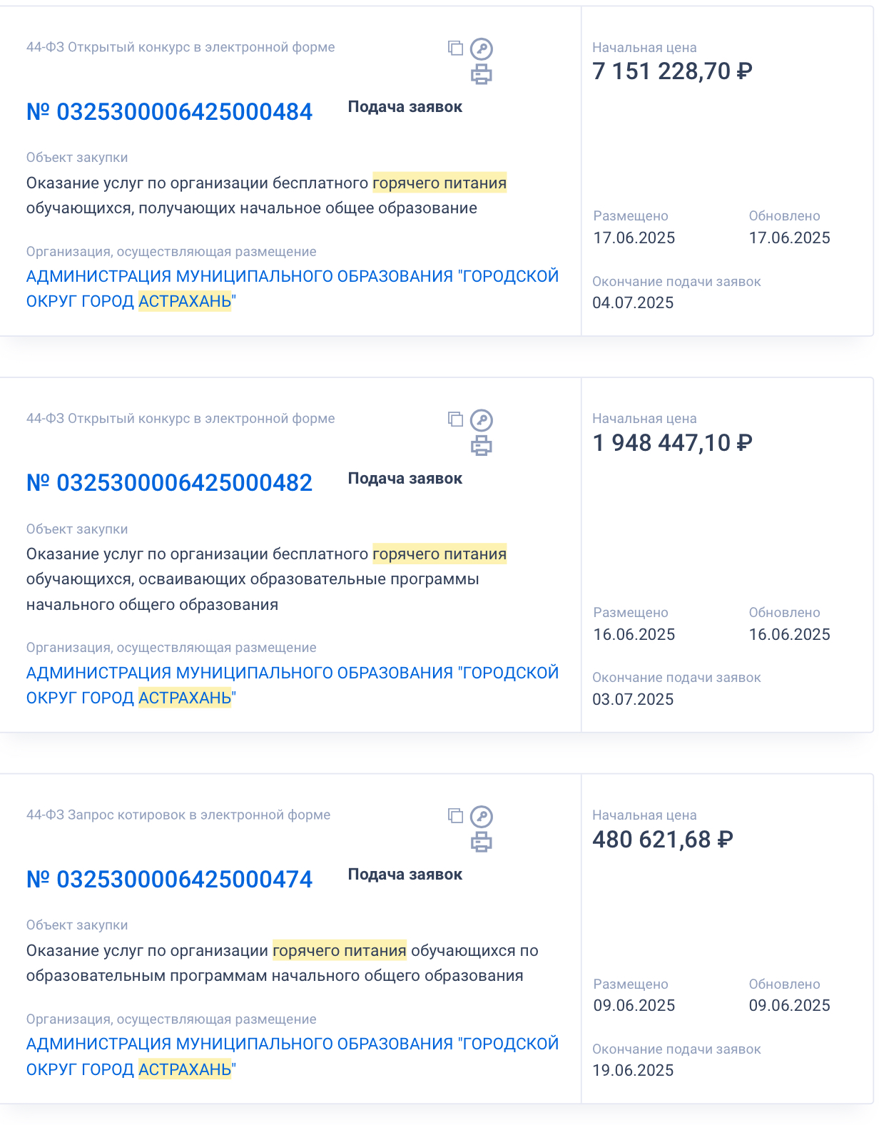Print the tender 0325300006425000474 card
Viewport: 879px width, 1125px height.
click(482, 842)
